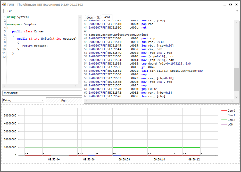Click the purple LOH line in the chart

[112, 112]
